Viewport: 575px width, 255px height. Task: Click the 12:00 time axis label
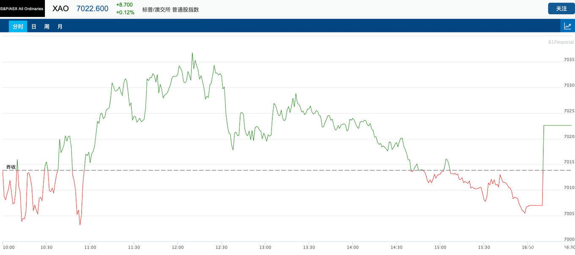(x=178, y=247)
